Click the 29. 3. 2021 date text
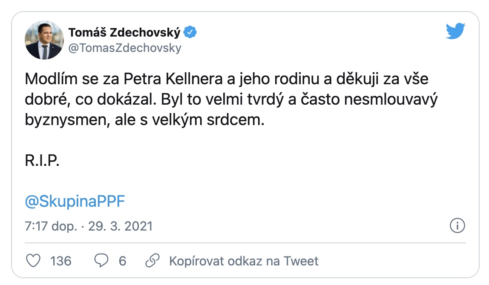The height and width of the screenshot is (285, 489). point(120,226)
